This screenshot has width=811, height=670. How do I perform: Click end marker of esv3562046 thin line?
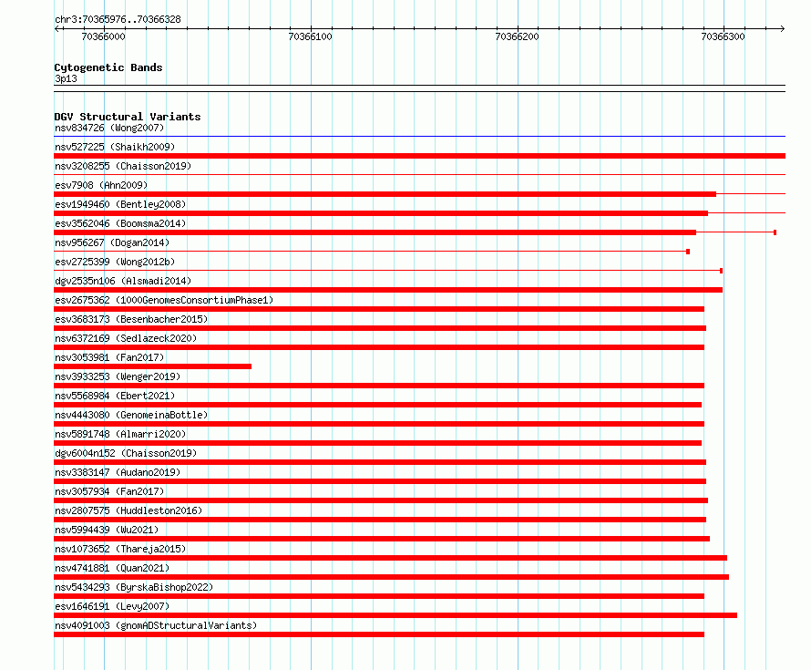pyautogui.click(x=775, y=232)
